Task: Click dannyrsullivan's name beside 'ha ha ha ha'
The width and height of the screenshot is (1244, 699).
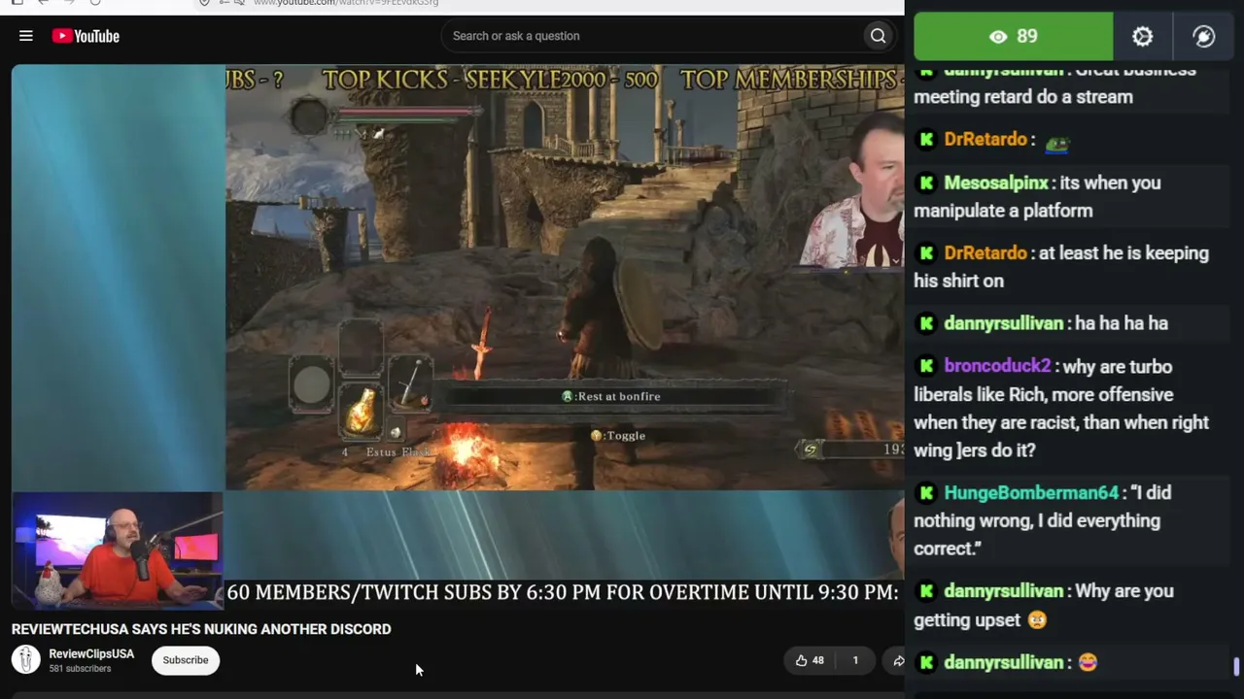Action: coord(1003,323)
